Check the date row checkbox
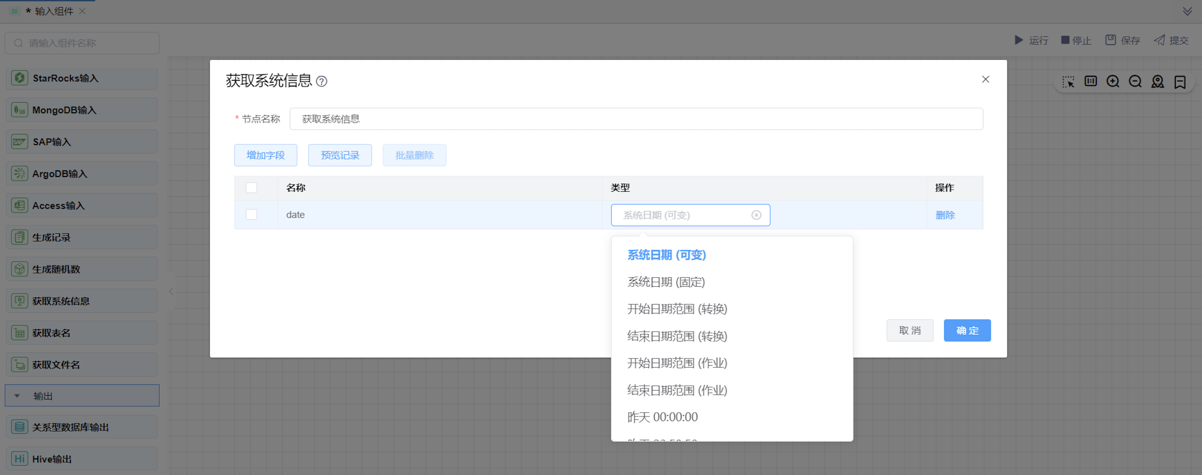The width and height of the screenshot is (1202, 475). (x=251, y=215)
